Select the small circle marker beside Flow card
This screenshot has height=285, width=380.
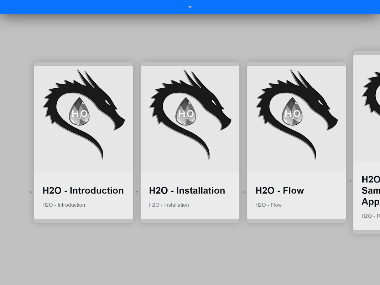(x=244, y=192)
